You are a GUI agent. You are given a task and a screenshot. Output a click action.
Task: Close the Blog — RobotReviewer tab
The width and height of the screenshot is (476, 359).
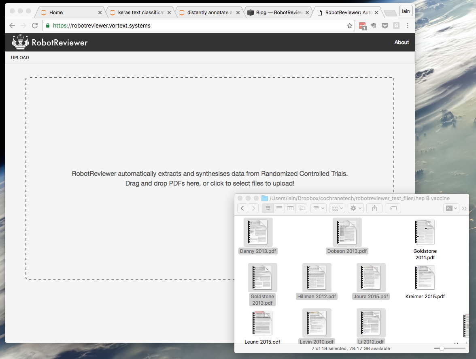coord(307,13)
